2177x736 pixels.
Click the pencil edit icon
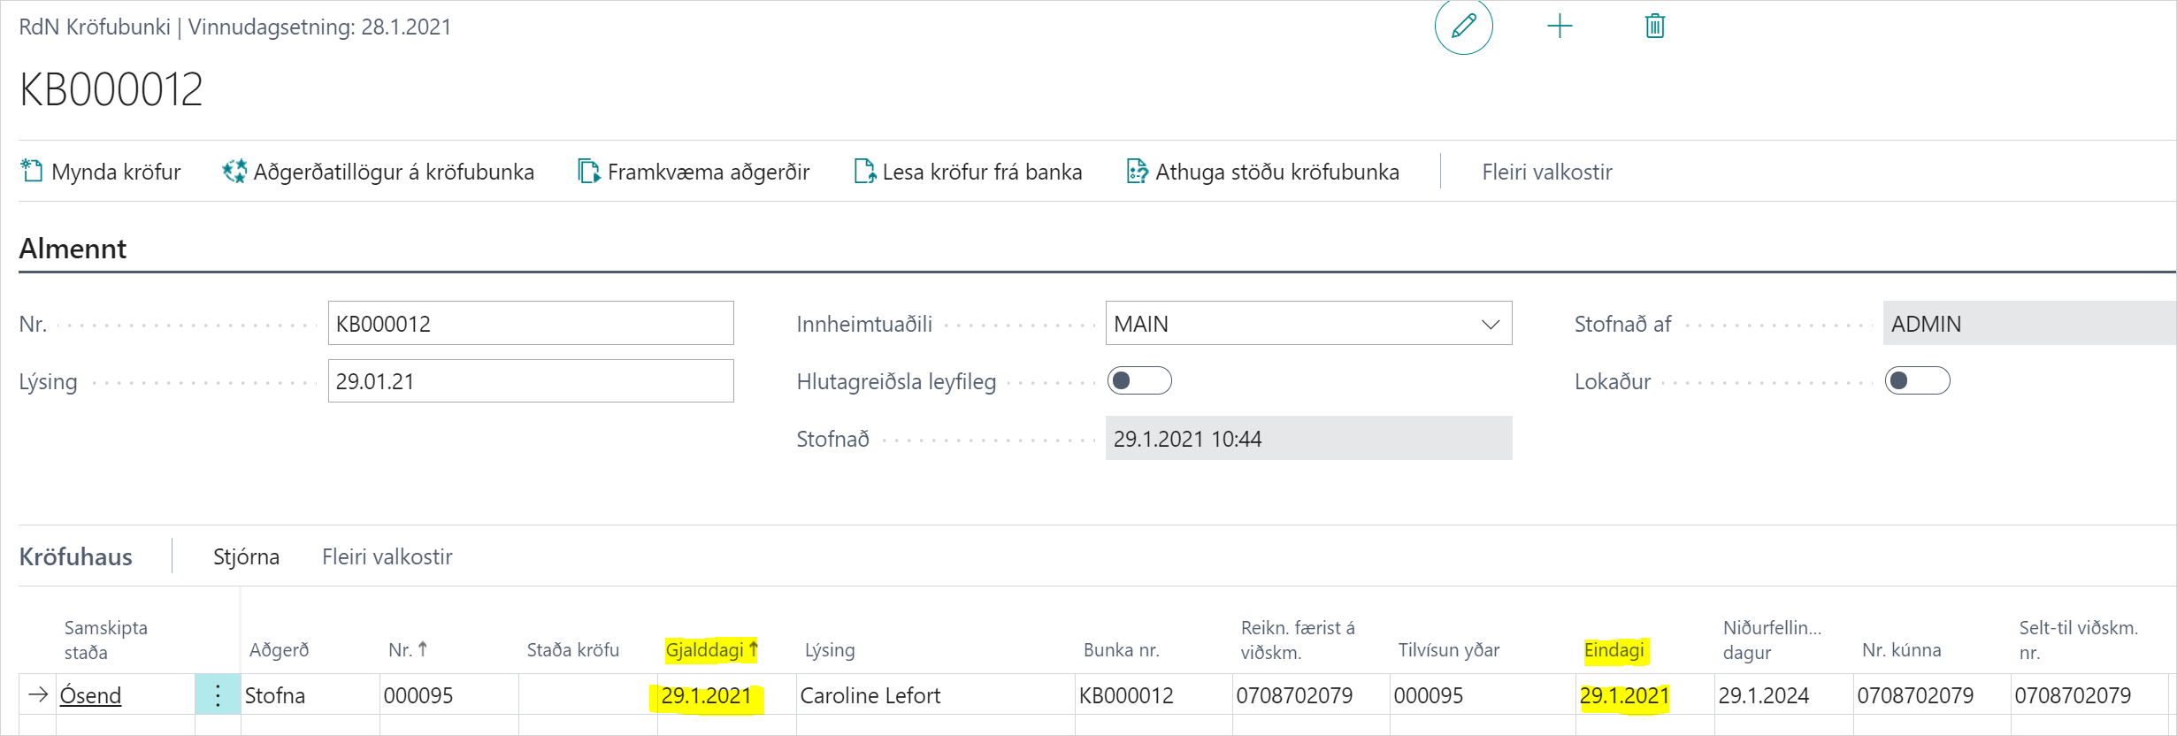click(x=1463, y=26)
